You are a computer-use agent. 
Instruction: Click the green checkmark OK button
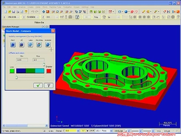38,85
